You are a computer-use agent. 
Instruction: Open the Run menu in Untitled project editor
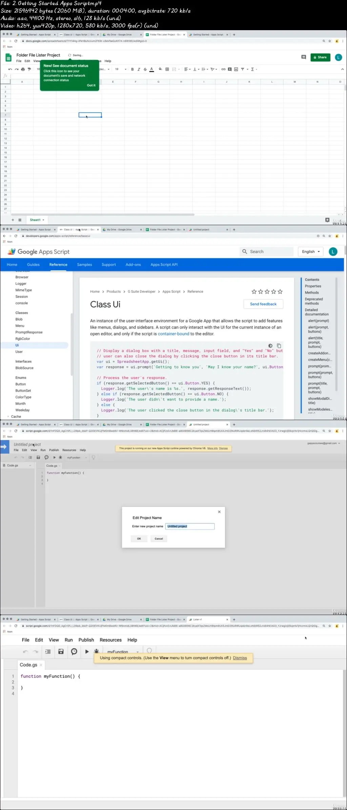pos(43,450)
